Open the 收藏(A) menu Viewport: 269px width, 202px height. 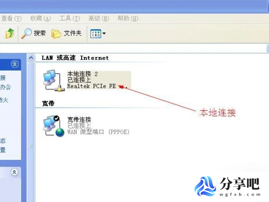tap(41, 18)
